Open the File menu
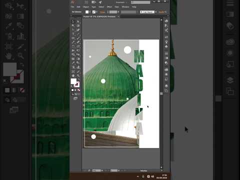Image resolution: width=240 pixels, height=180 pixels. click(72, 7)
